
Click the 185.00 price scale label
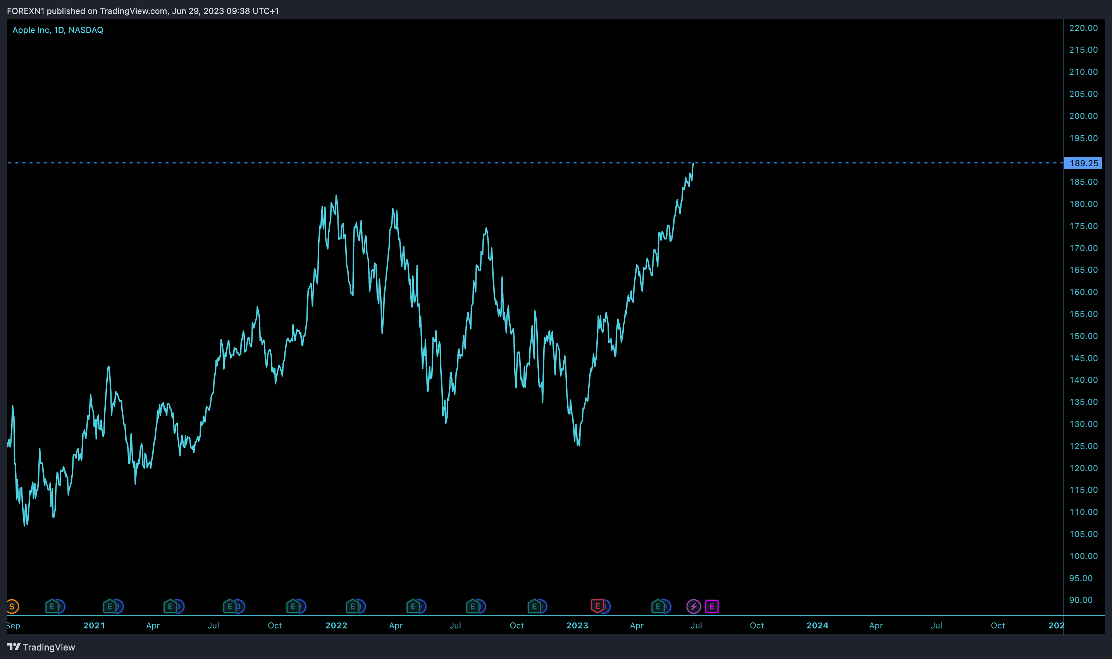(1084, 182)
